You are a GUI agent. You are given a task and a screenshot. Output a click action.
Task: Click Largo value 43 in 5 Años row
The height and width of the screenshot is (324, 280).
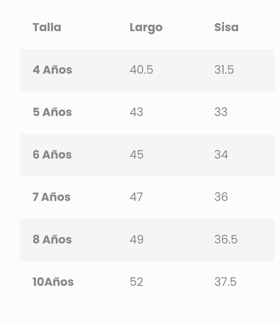coord(136,112)
